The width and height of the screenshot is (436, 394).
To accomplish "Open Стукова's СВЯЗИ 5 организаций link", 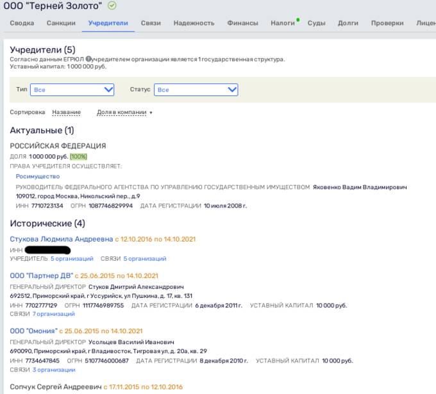I will pos(145,259).
